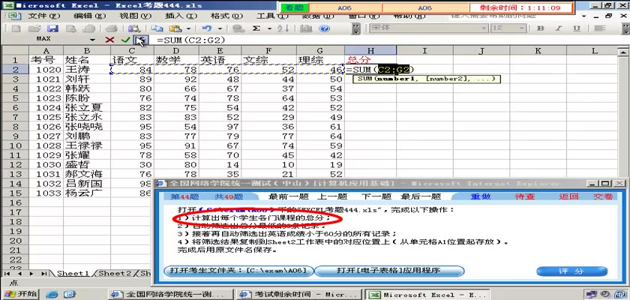Open the Windows 开始 Start menu
Viewport: 630px width, 300px height.
pos(21,294)
